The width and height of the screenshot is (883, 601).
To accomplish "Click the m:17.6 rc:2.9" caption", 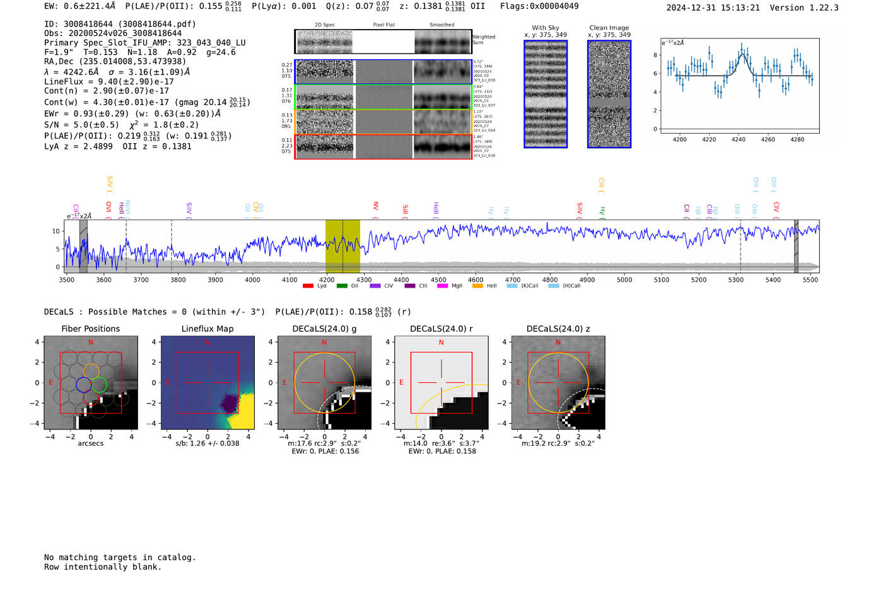I will click(325, 443).
